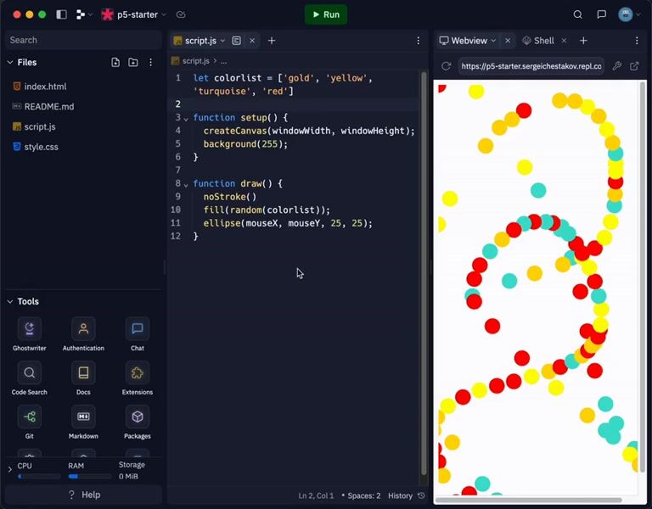Click the search icon in top bar
Screen dimensions: 652x509
click(x=578, y=14)
